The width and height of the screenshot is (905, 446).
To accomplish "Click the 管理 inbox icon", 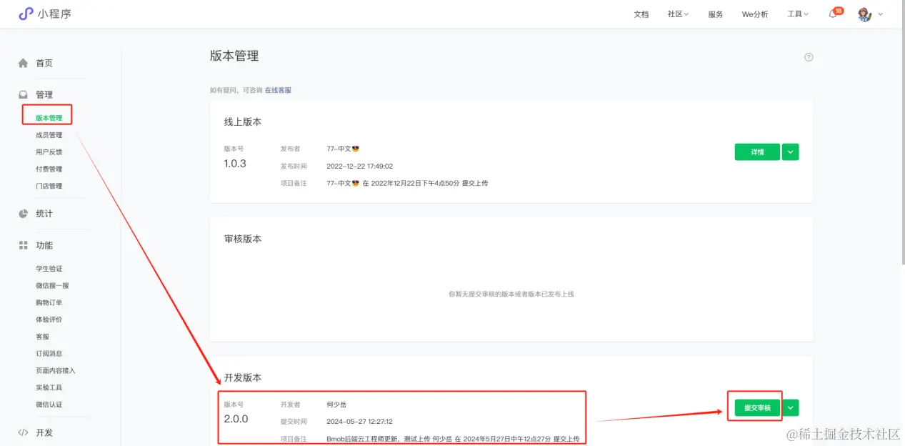I will point(23,94).
